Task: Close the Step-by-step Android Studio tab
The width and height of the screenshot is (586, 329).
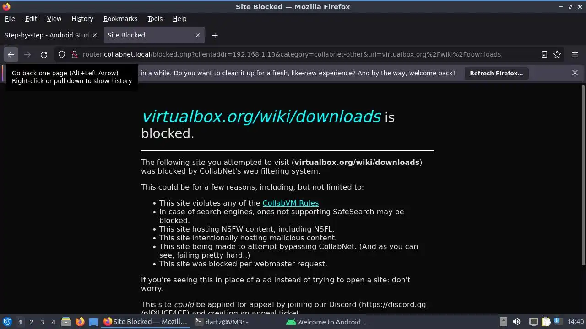Action: pyautogui.click(x=95, y=35)
